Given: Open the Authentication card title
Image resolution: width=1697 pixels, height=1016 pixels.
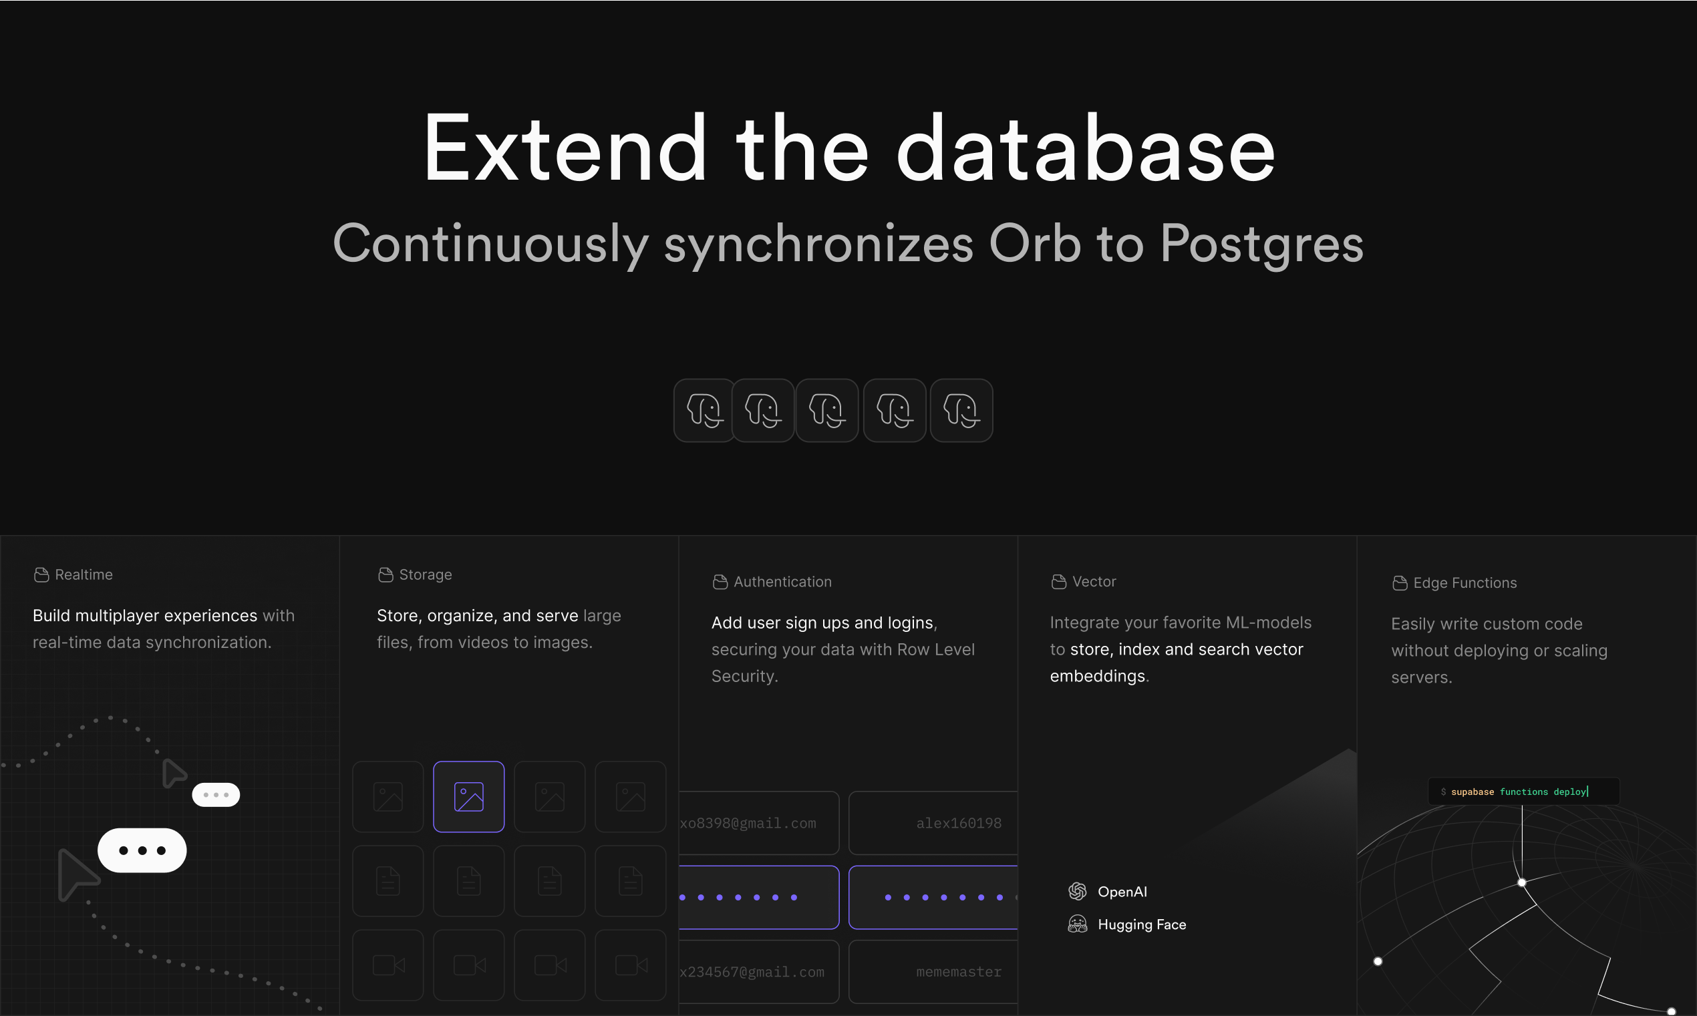Looking at the screenshot, I should point(782,582).
